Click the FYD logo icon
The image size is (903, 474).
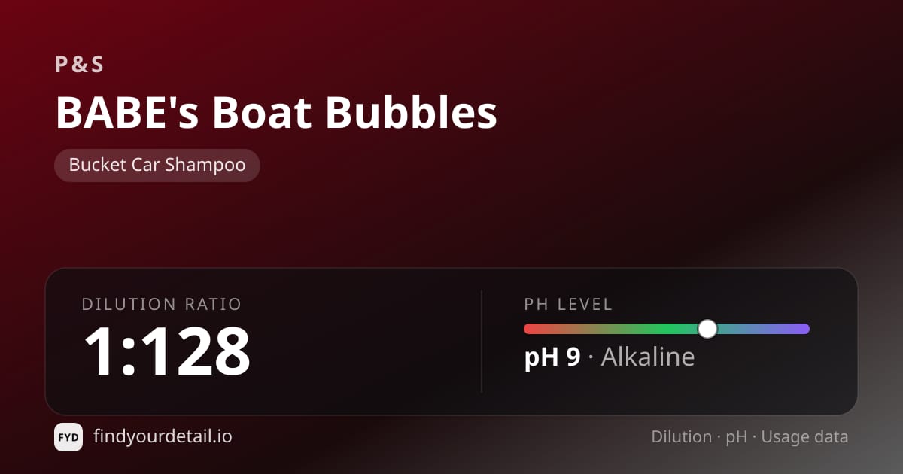[68, 437]
